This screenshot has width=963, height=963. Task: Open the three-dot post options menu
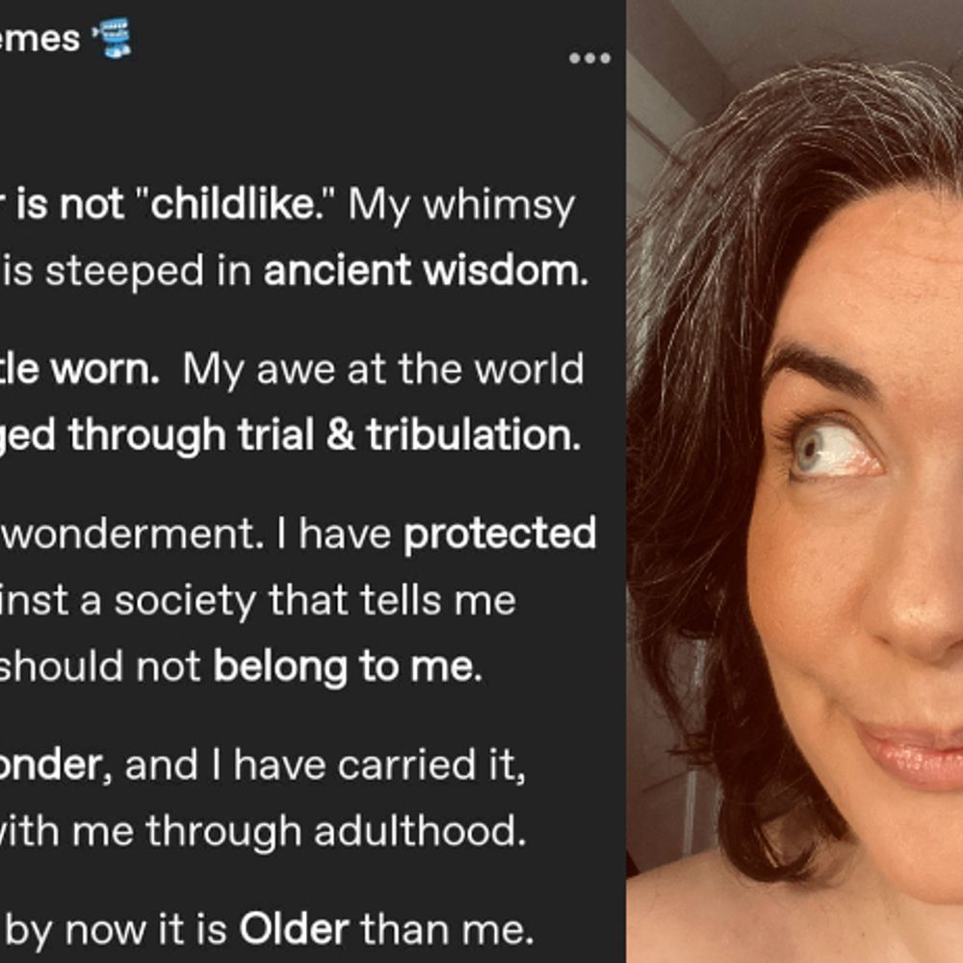click(589, 59)
